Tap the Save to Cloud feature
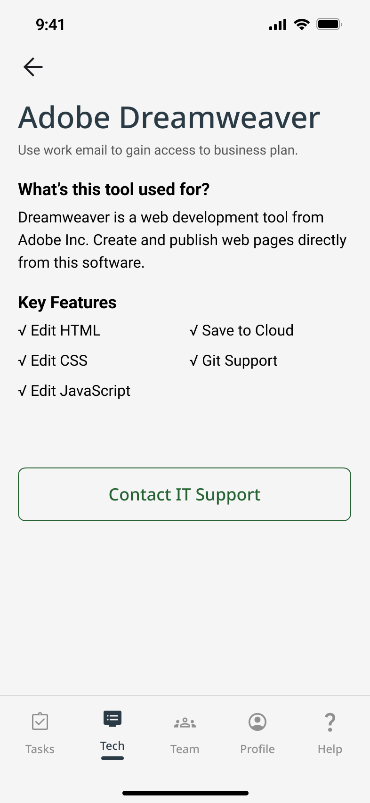The image size is (370, 803). tap(241, 330)
